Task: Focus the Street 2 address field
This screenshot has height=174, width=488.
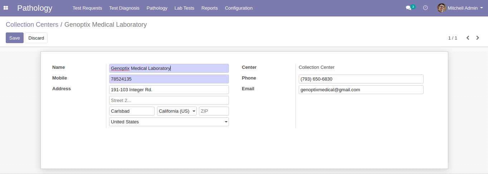Action: click(x=169, y=101)
